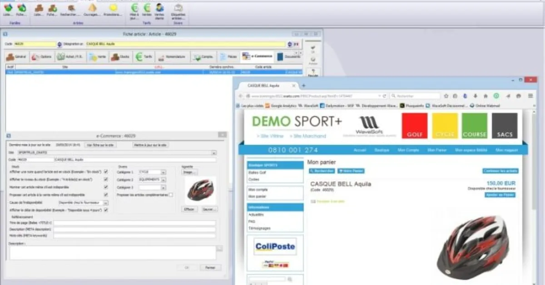Click 'Ajouter au Panier' button on website
This screenshot has height=285, width=545.
500,195
